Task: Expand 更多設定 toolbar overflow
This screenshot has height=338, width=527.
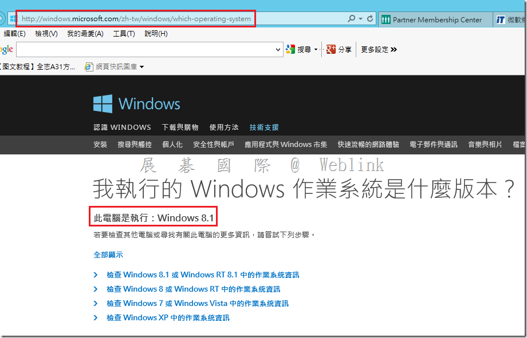Action: 379,50
